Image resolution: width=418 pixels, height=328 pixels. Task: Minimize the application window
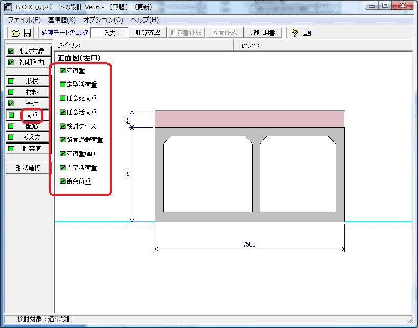click(372, 6)
